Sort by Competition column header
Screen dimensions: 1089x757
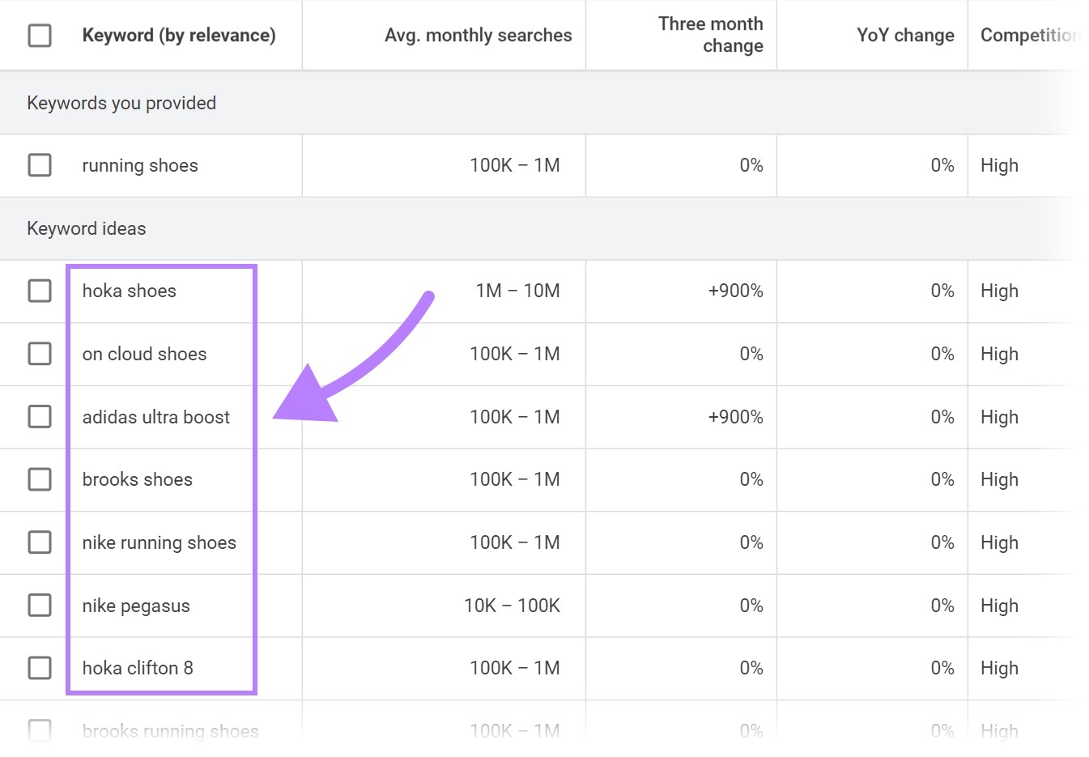coord(1029,36)
